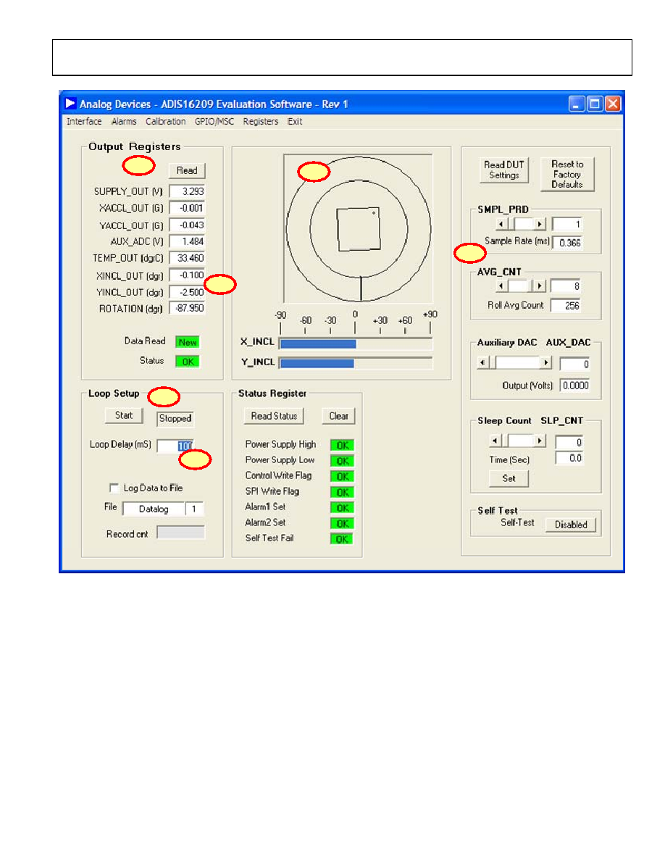The image size is (665, 861).
Task: Click SMPL_PRD scrollbar right arrow
Action: coord(540,224)
